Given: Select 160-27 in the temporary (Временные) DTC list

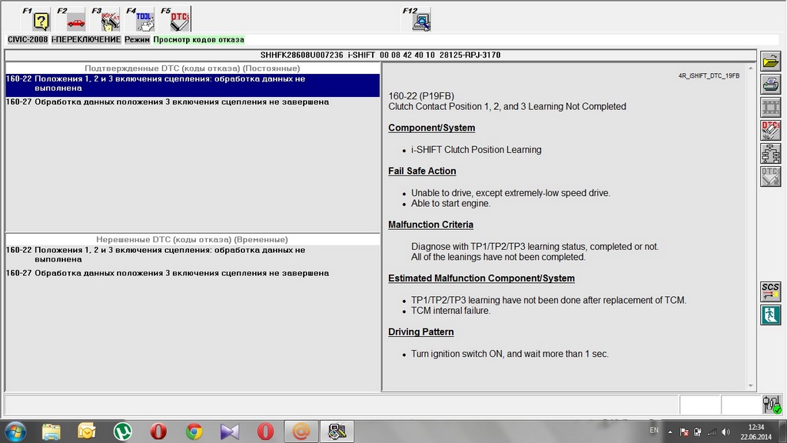Looking at the screenshot, I should 193,273.
